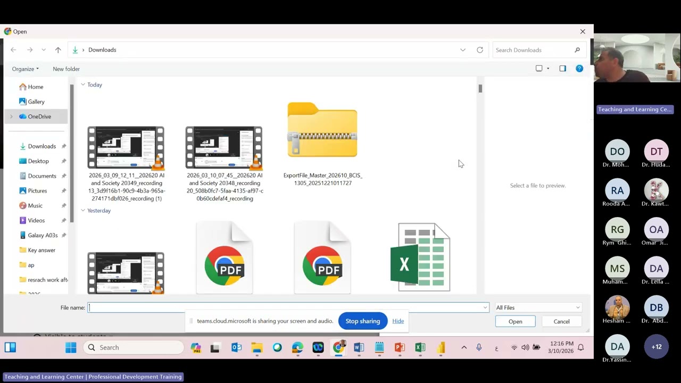
Task: Expand the OneDrive tree node
Action: click(x=11, y=116)
